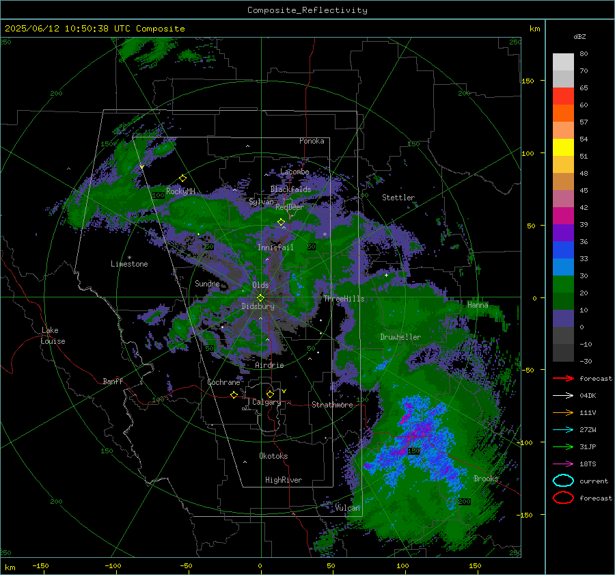
Task: Pick the light gray 70-80 dBZ swatch
Action: pyautogui.click(x=563, y=62)
